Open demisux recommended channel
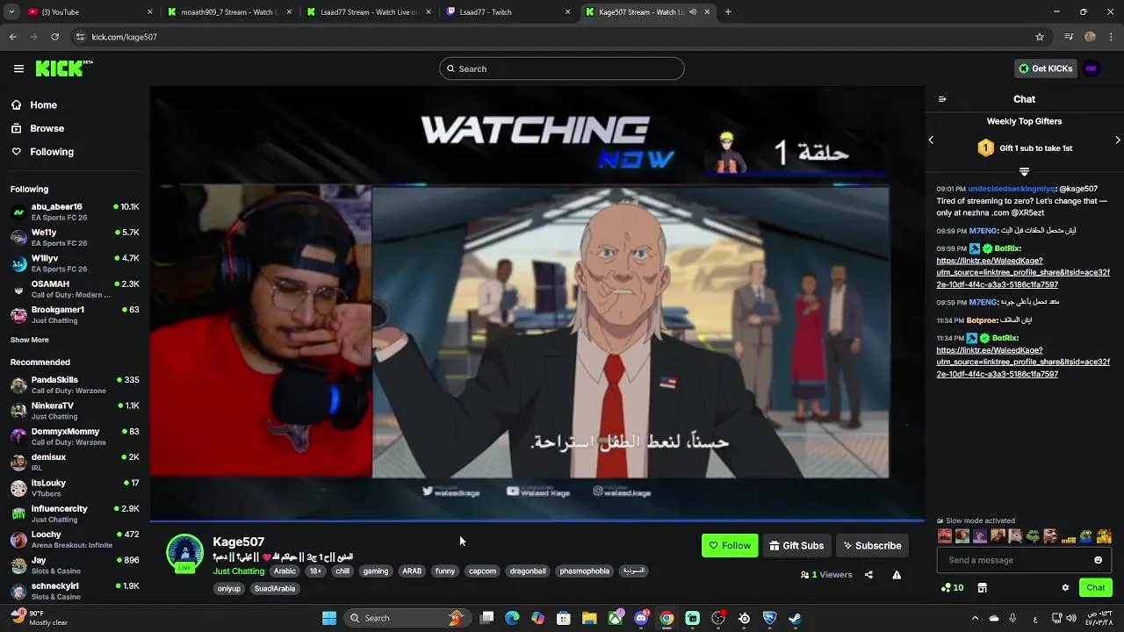The image size is (1124, 632). 75,462
